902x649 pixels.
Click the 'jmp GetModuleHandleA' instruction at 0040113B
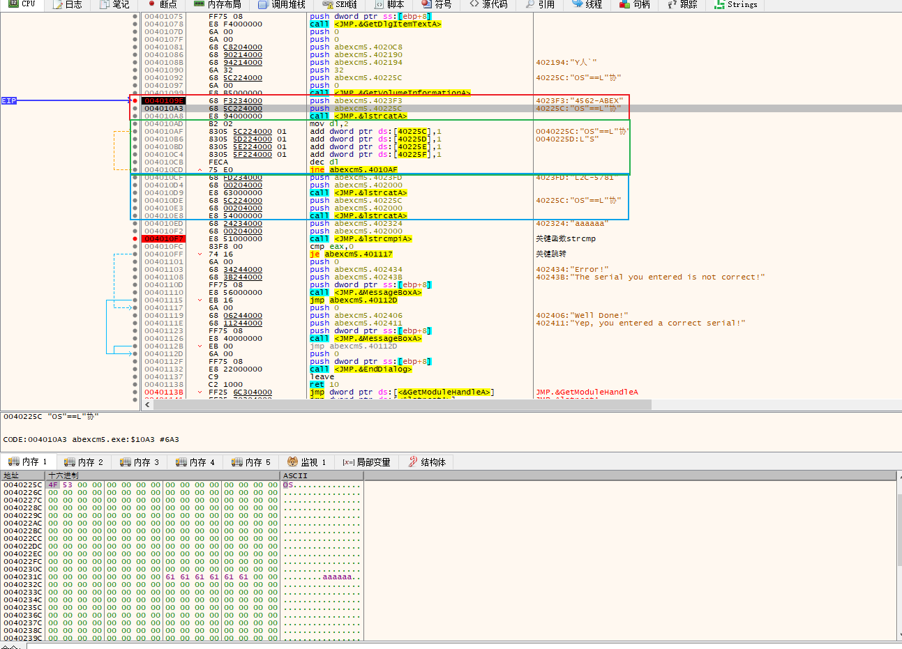(402, 392)
